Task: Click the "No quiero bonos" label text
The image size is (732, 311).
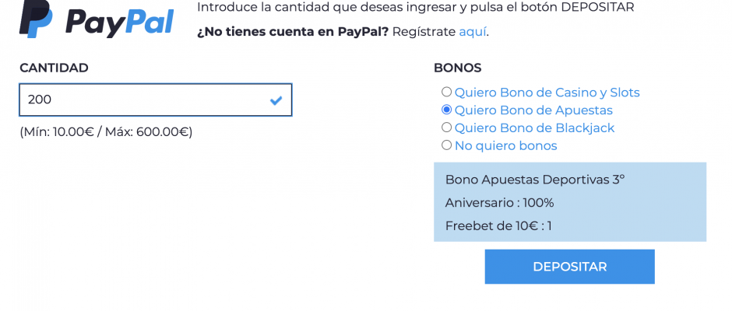Action: 506,146
